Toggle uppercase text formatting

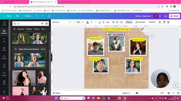point(107,22)
